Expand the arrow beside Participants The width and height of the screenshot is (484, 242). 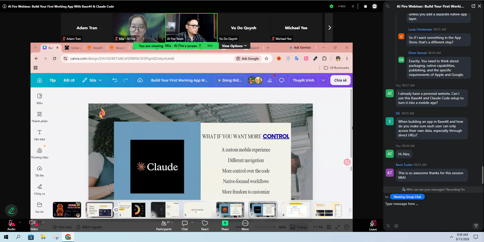tap(172, 222)
